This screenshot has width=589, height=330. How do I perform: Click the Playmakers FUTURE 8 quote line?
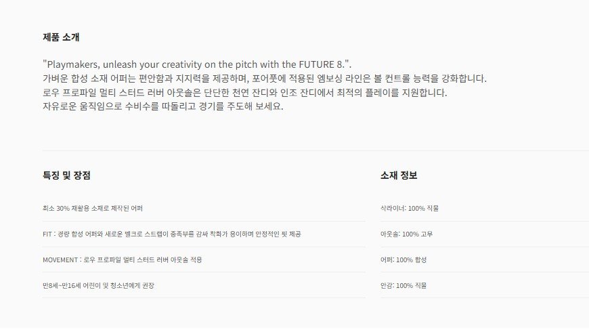197,64
